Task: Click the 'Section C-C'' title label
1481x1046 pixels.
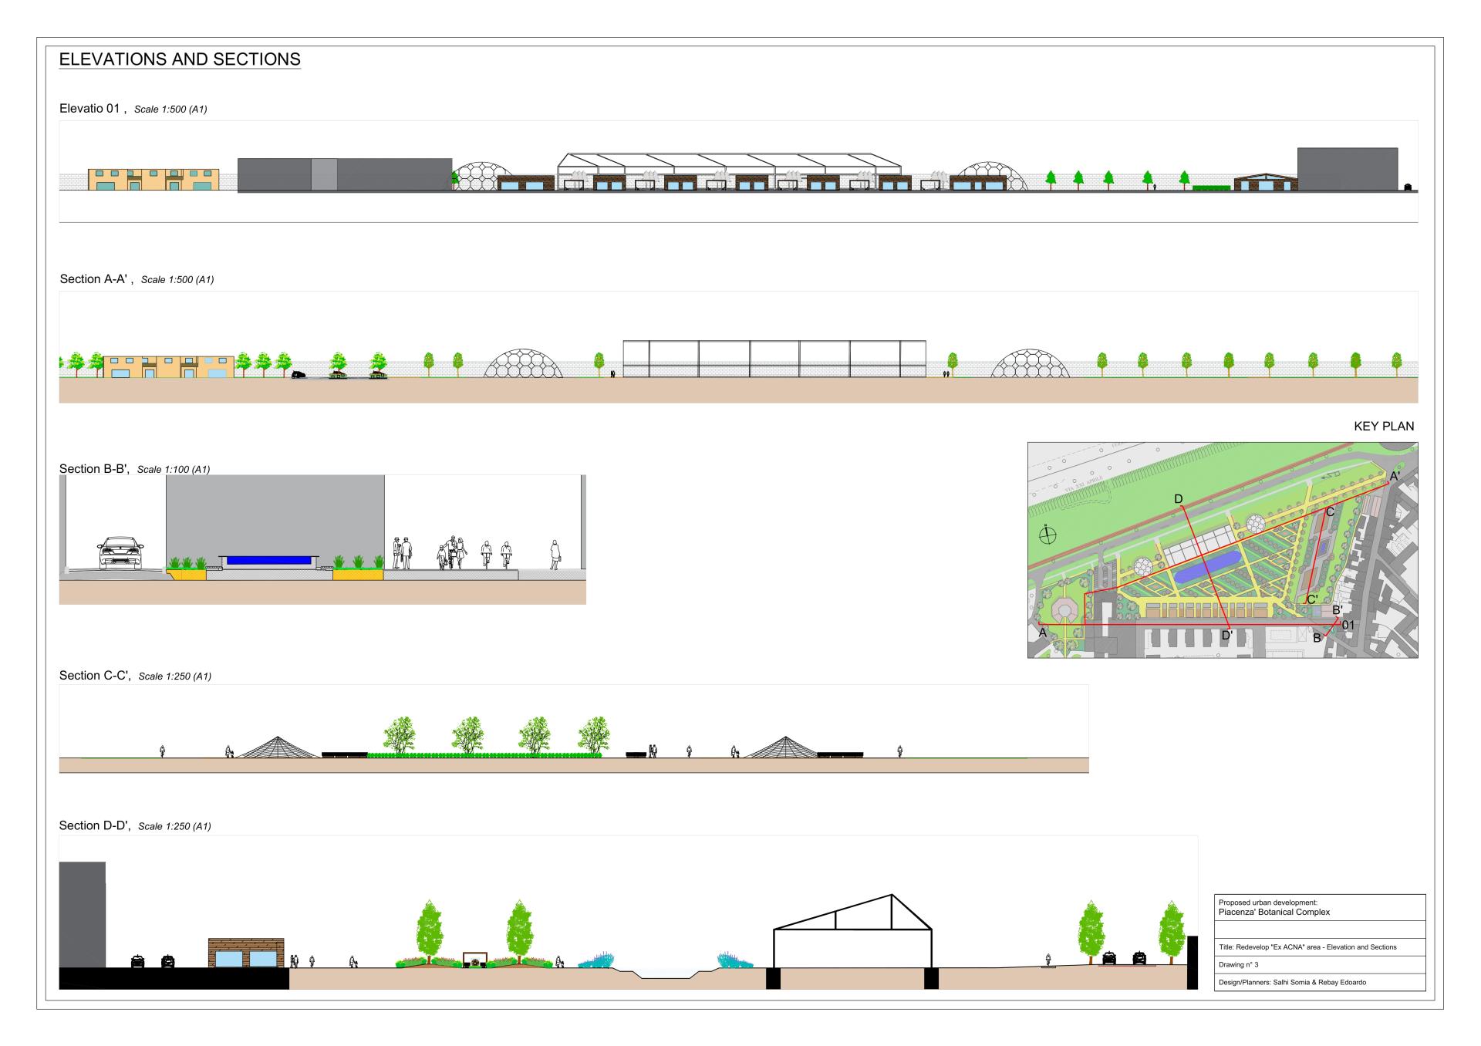Action: 95,676
